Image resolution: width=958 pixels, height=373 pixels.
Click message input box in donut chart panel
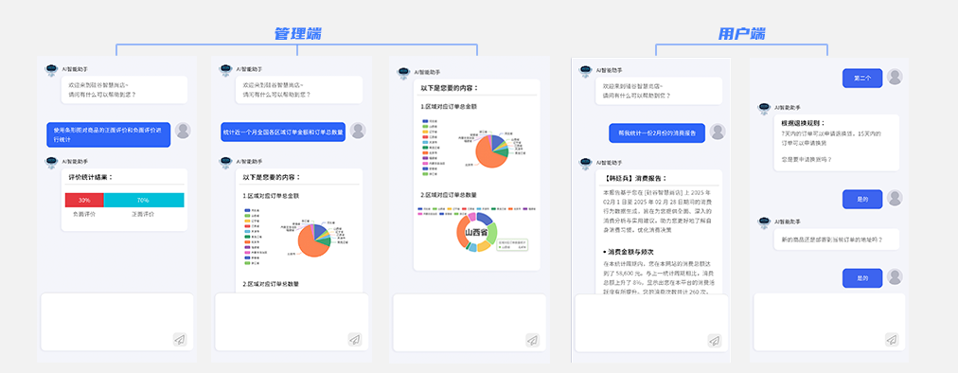pos(470,322)
